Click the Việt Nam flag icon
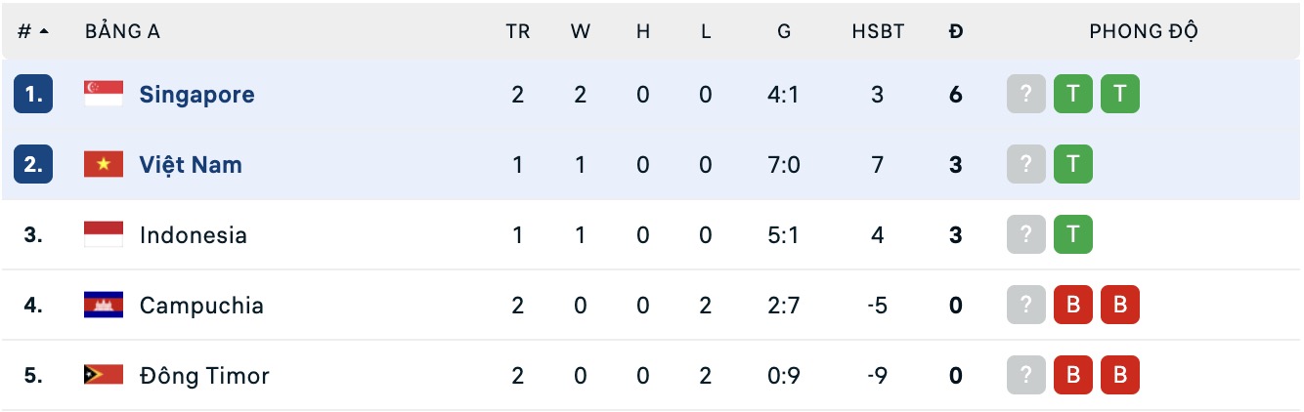Screen dimensions: 1304x412 (104, 164)
